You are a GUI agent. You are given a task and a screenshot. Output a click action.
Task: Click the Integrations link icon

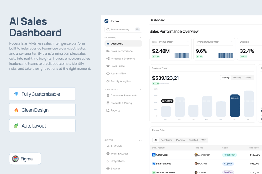(x=108, y=161)
